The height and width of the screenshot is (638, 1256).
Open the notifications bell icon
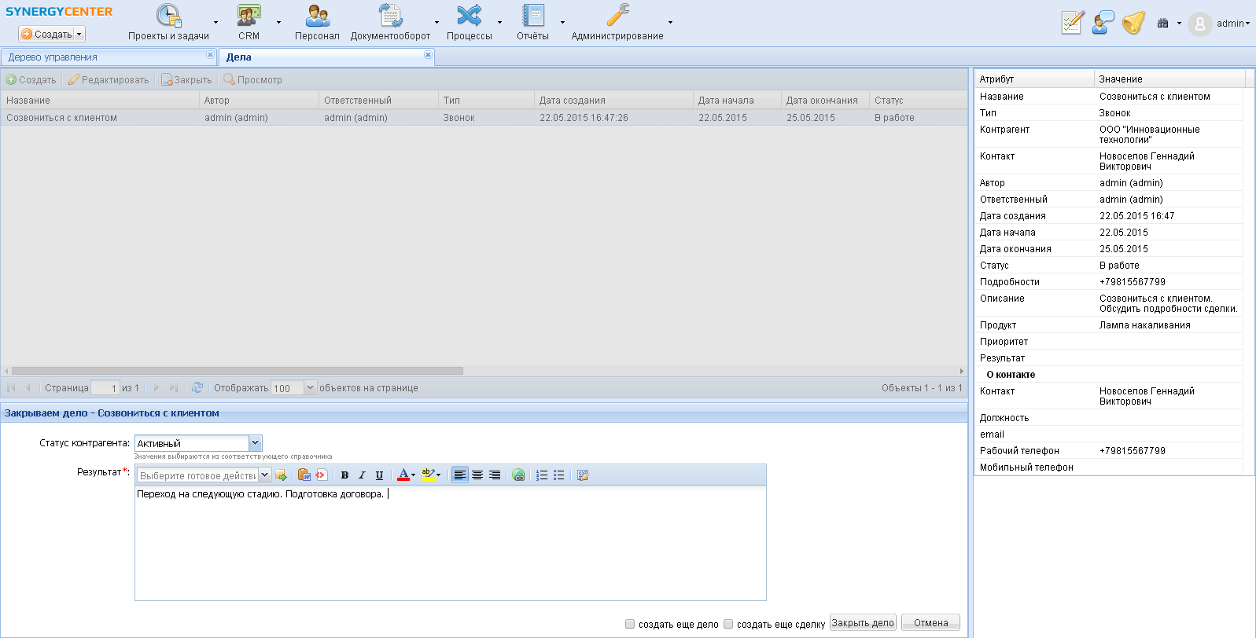(x=1133, y=23)
